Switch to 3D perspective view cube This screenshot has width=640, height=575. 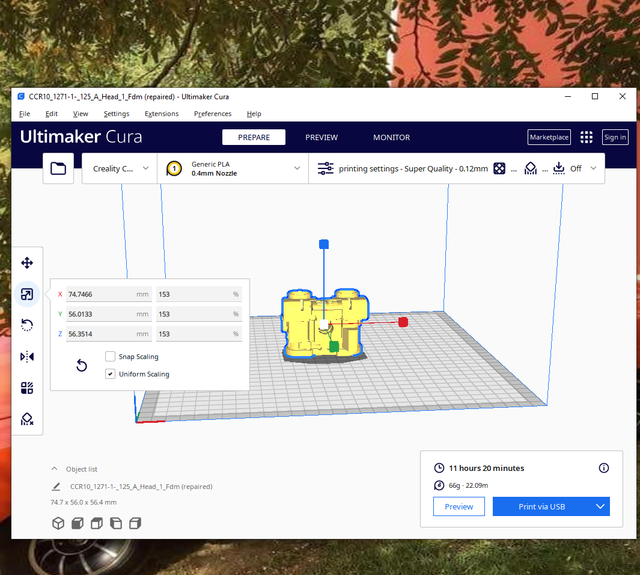pyautogui.click(x=58, y=523)
